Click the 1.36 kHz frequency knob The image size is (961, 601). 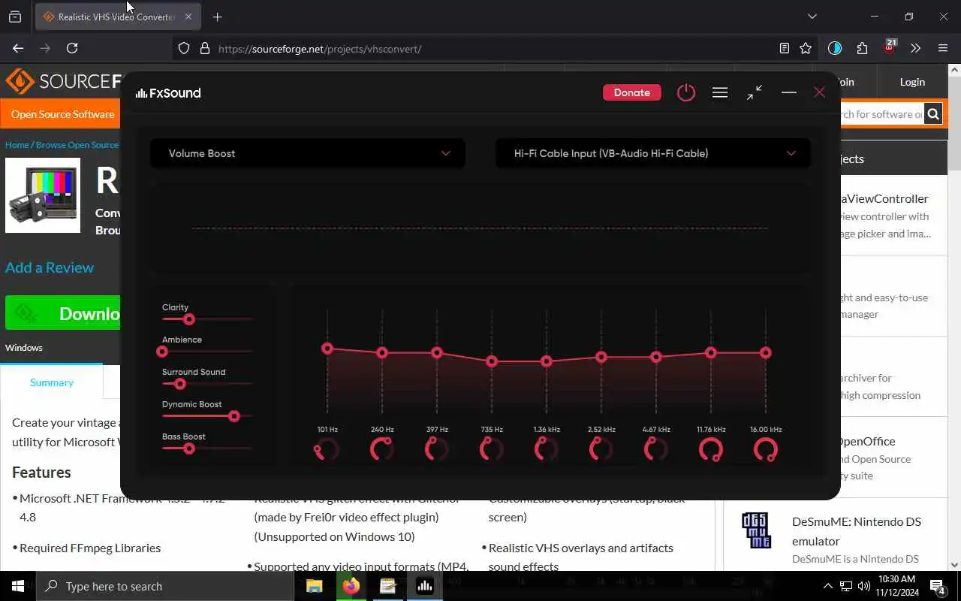(x=547, y=450)
